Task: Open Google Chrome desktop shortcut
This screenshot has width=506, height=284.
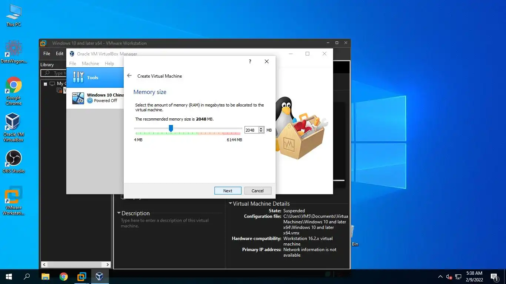Action: pyautogui.click(x=14, y=91)
